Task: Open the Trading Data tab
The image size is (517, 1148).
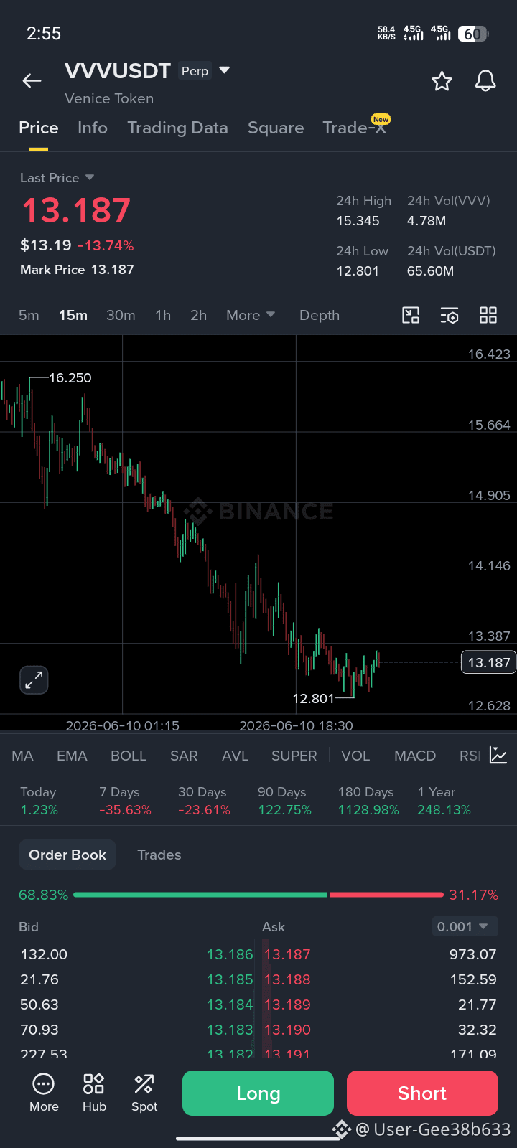Action: pyautogui.click(x=177, y=128)
